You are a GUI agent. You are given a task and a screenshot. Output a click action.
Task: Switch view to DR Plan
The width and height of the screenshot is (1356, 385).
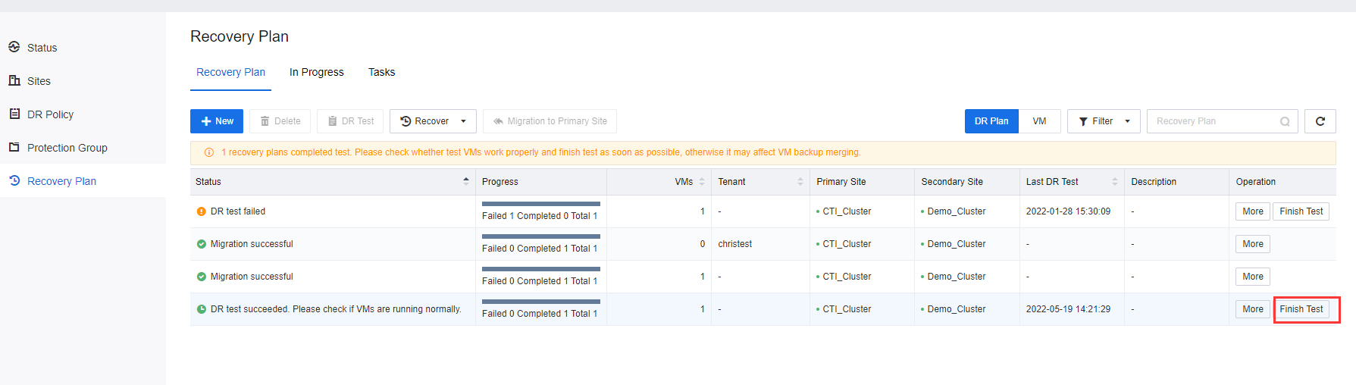(991, 121)
